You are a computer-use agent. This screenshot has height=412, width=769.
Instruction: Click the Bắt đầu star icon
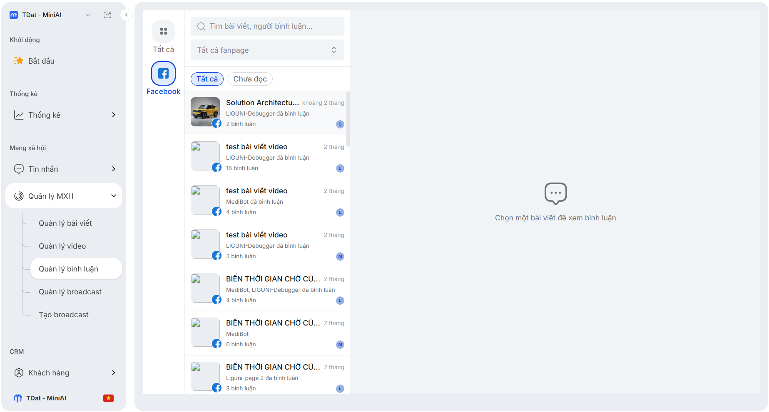pyautogui.click(x=19, y=61)
